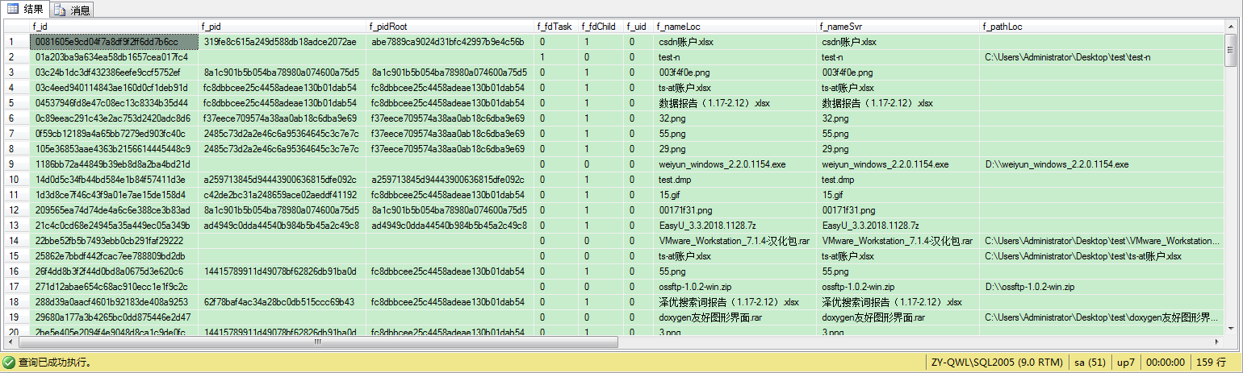Click elapsed time 00:00:00
The width and height of the screenshot is (1243, 373).
1165,363
